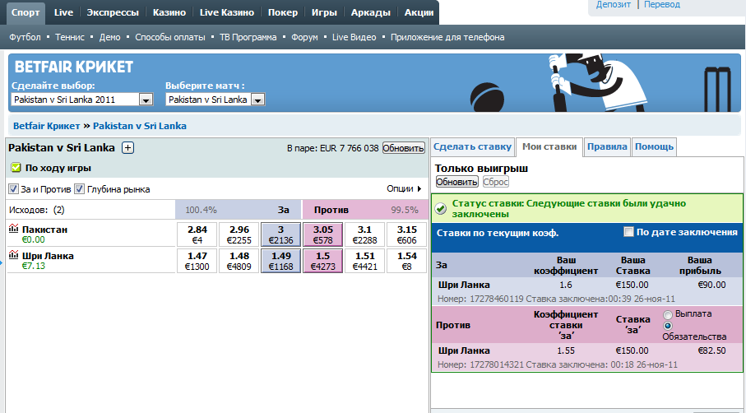Open the Пакистан price chart icon

tap(13, 229)
